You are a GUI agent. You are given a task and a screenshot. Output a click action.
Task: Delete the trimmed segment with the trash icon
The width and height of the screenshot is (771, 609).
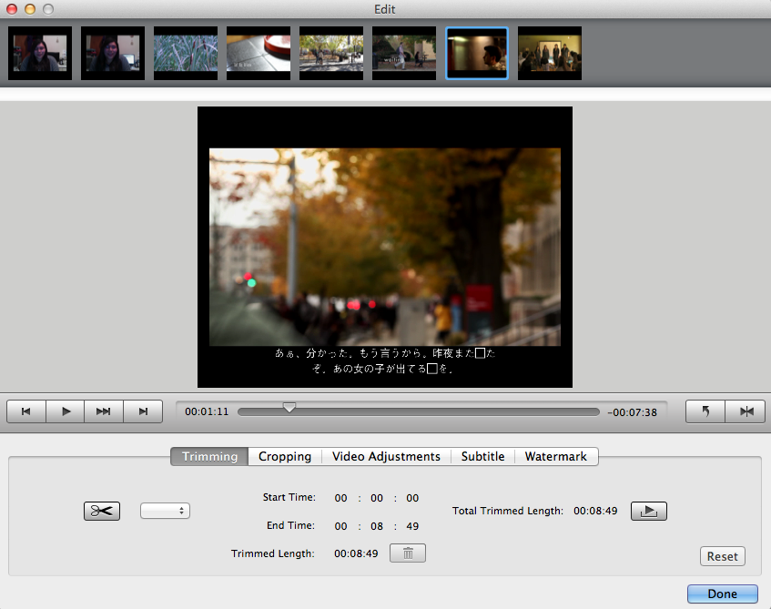[408, 553]
